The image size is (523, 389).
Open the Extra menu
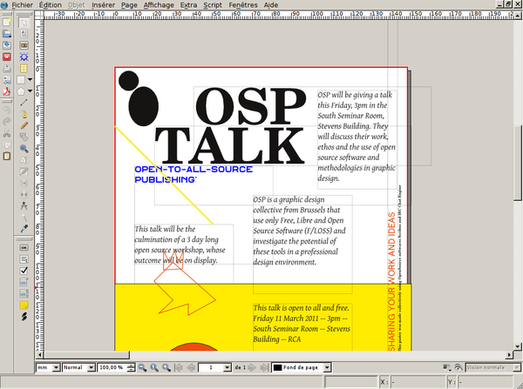coord(188,5)
